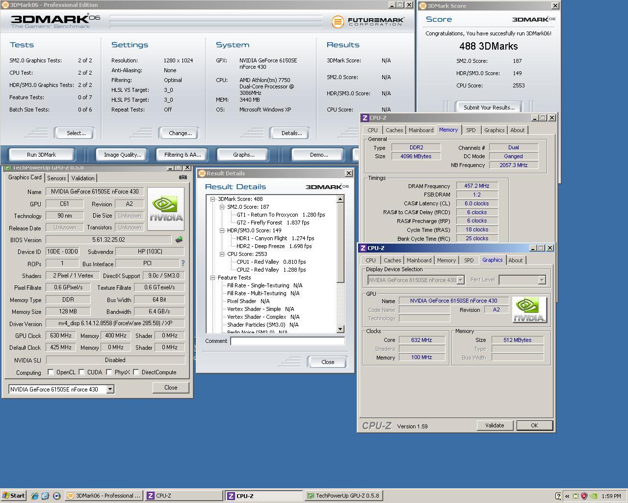Select CPU1 - Red Valley result row

tap(271, 262)
